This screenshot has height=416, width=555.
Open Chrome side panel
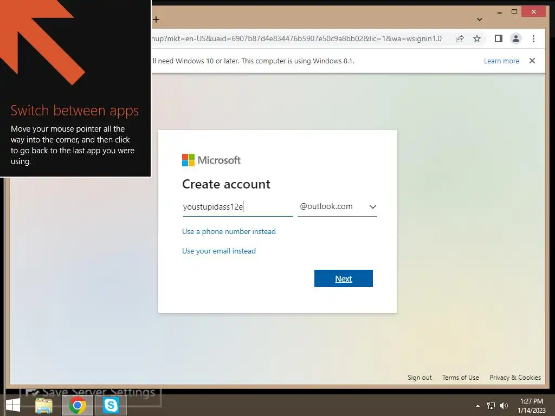pyautogui.click(x=499, y=38)
